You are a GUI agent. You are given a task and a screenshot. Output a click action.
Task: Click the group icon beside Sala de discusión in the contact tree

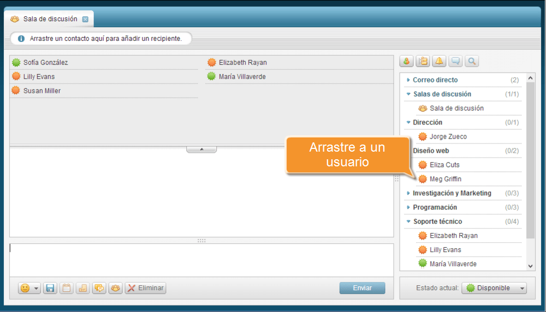click(x=423, y=108)
